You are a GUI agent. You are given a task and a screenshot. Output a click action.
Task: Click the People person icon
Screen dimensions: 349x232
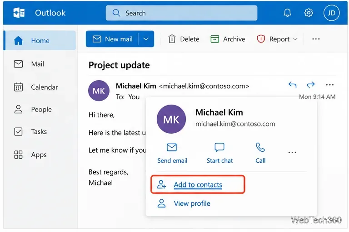pyautogui.click(x=18, y=109)
